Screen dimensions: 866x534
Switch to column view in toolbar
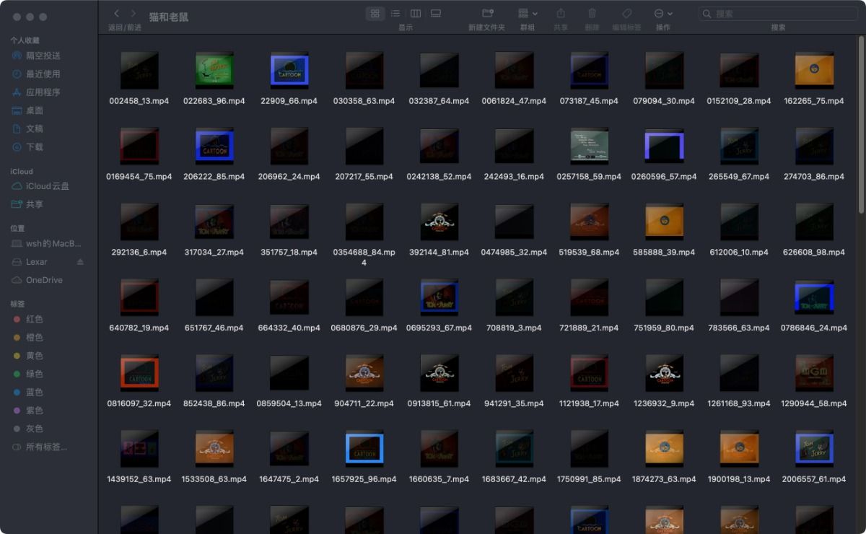coord(416,14)
